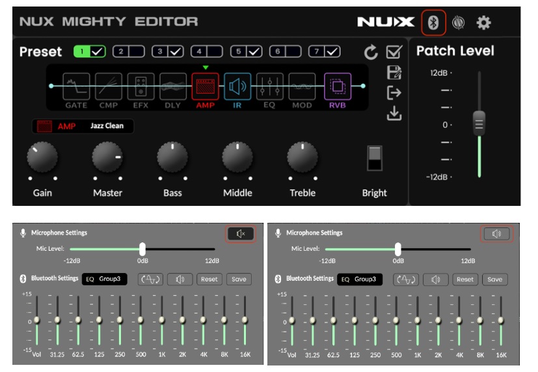This screenshot has height=372, width=538.
Task: Switch to preset number 7
Action: [317, 51]
